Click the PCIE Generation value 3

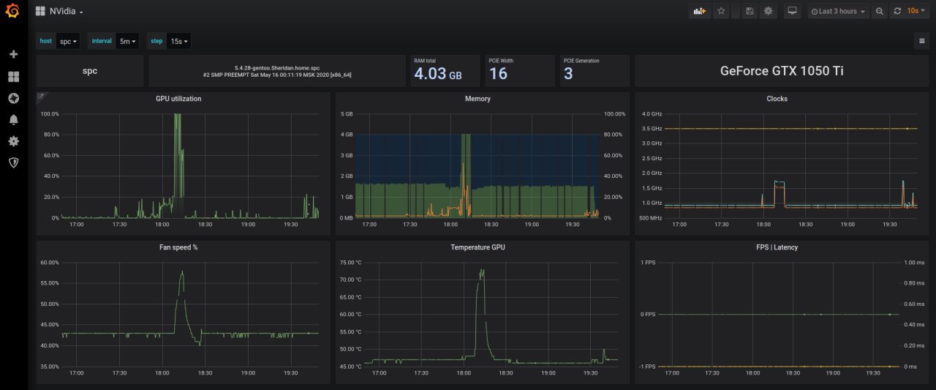[x=568, y=74]
